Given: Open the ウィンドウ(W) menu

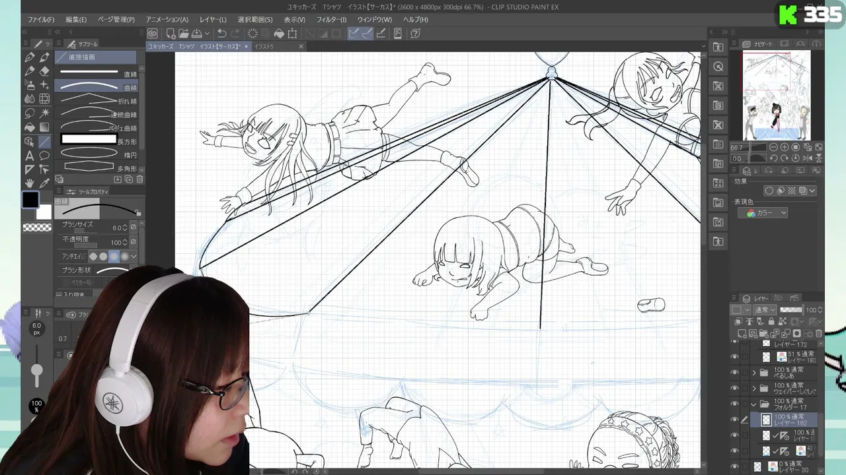Looking at the screenshot, I should point(375,20).
